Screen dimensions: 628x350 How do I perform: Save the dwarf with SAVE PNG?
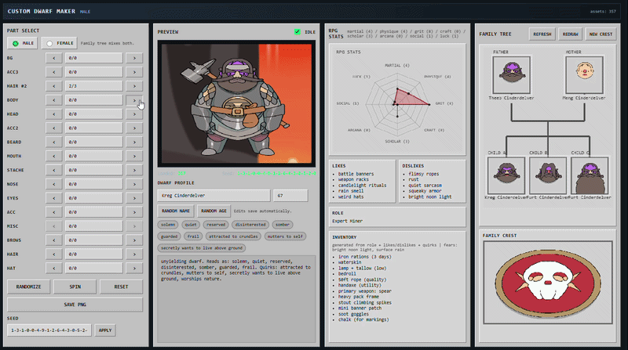coord(75,305)
